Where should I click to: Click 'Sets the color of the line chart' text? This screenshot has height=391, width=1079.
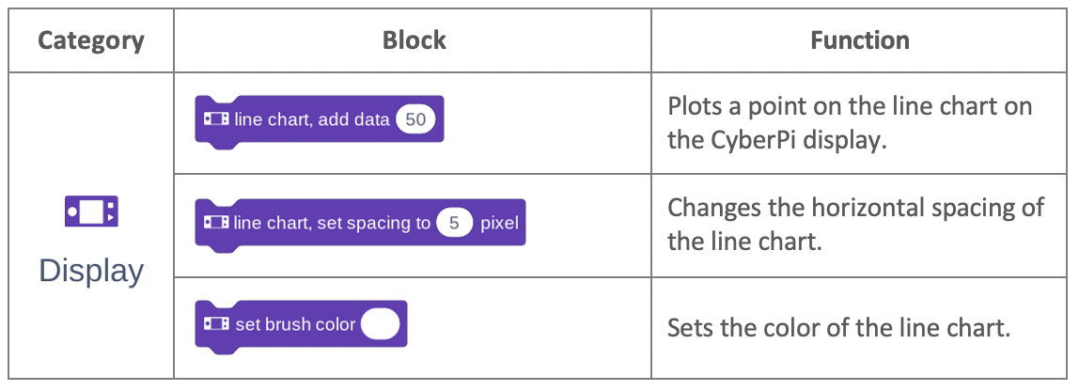click(x=838, y=328)
